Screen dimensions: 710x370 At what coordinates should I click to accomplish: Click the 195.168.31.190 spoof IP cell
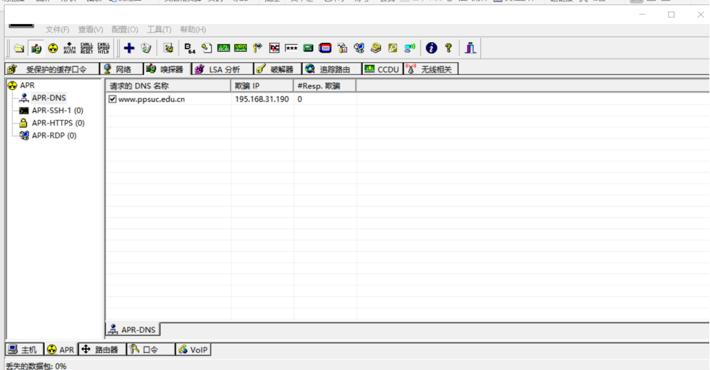pos(262,99)
